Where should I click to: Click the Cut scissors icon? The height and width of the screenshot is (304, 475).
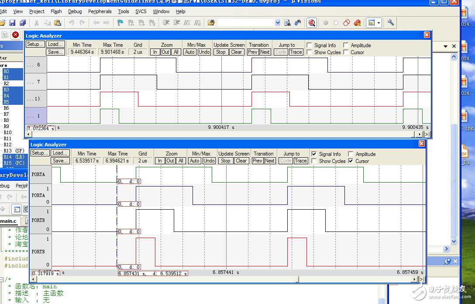click(x=36, y=23)
